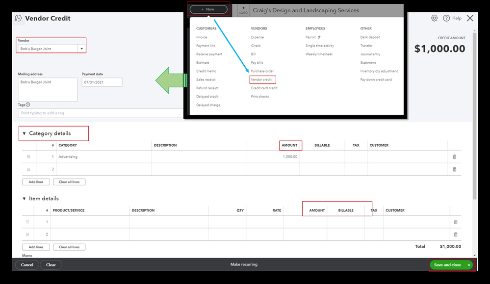Click the 1,000.00 amount cell
The height and width of the screenshot is (284, 490).
[x=273, y=157]
